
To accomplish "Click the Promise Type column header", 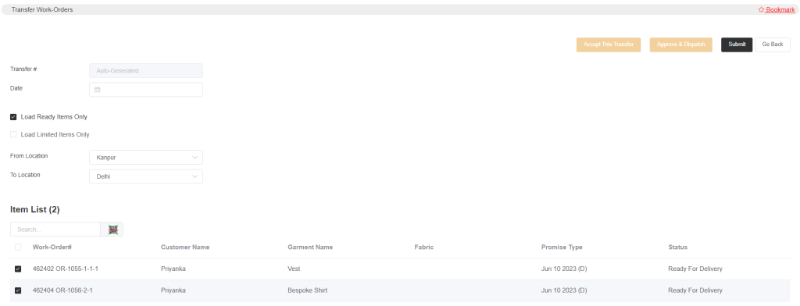I will pos(562,247).
